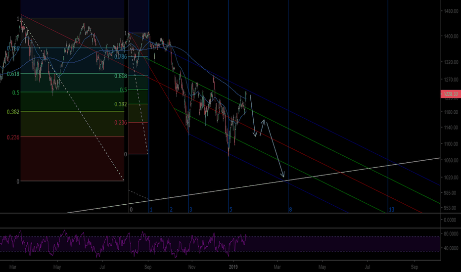The height and width of the screenshot is (272, 461).
Task: Click Fib time zone marker 2
Action: 171,210
